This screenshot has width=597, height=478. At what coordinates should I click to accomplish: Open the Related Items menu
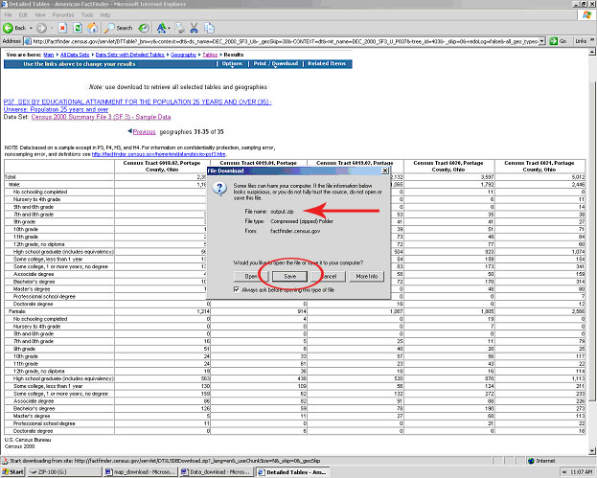pyautogui.click(x=327, y=63)
